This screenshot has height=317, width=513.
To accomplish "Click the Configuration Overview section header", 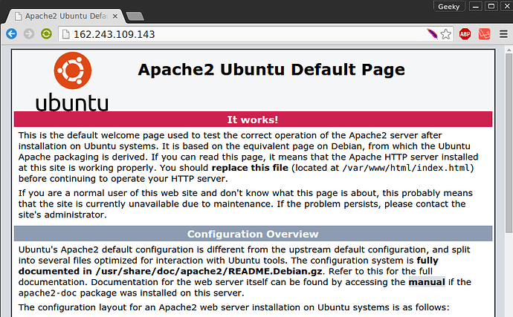I will (253, 234).
